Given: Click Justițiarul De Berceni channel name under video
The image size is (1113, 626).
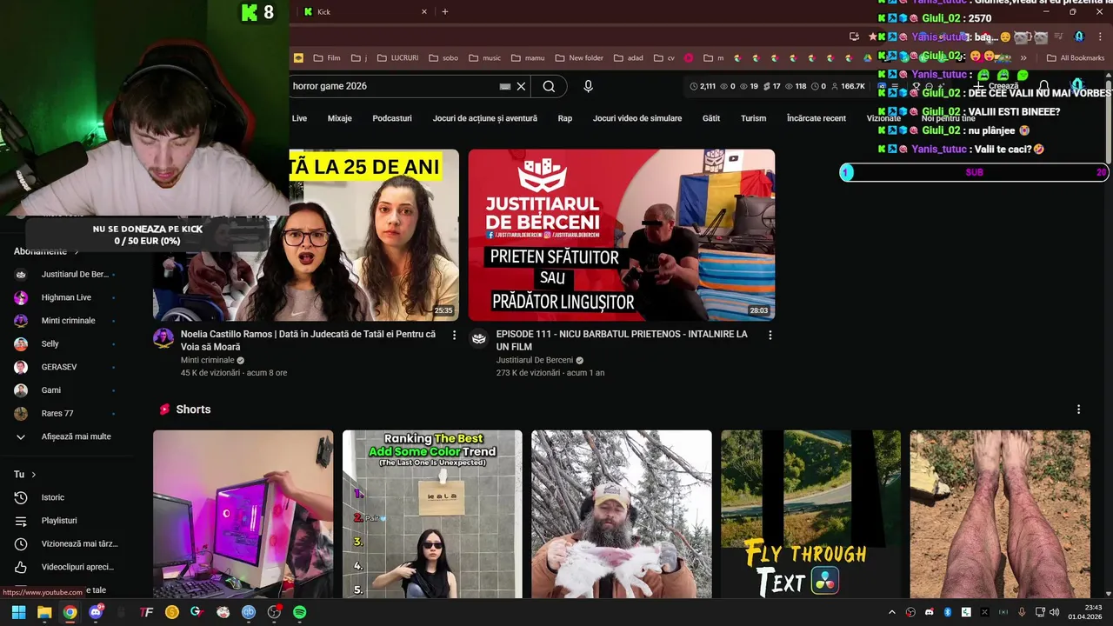Looking at the screenshot, I should (534, 360).
